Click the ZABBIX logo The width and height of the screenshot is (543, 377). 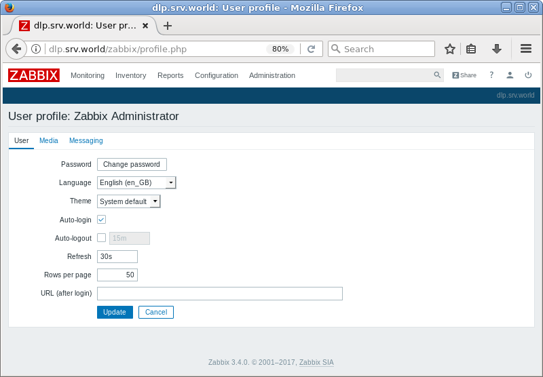coord(34,75)
